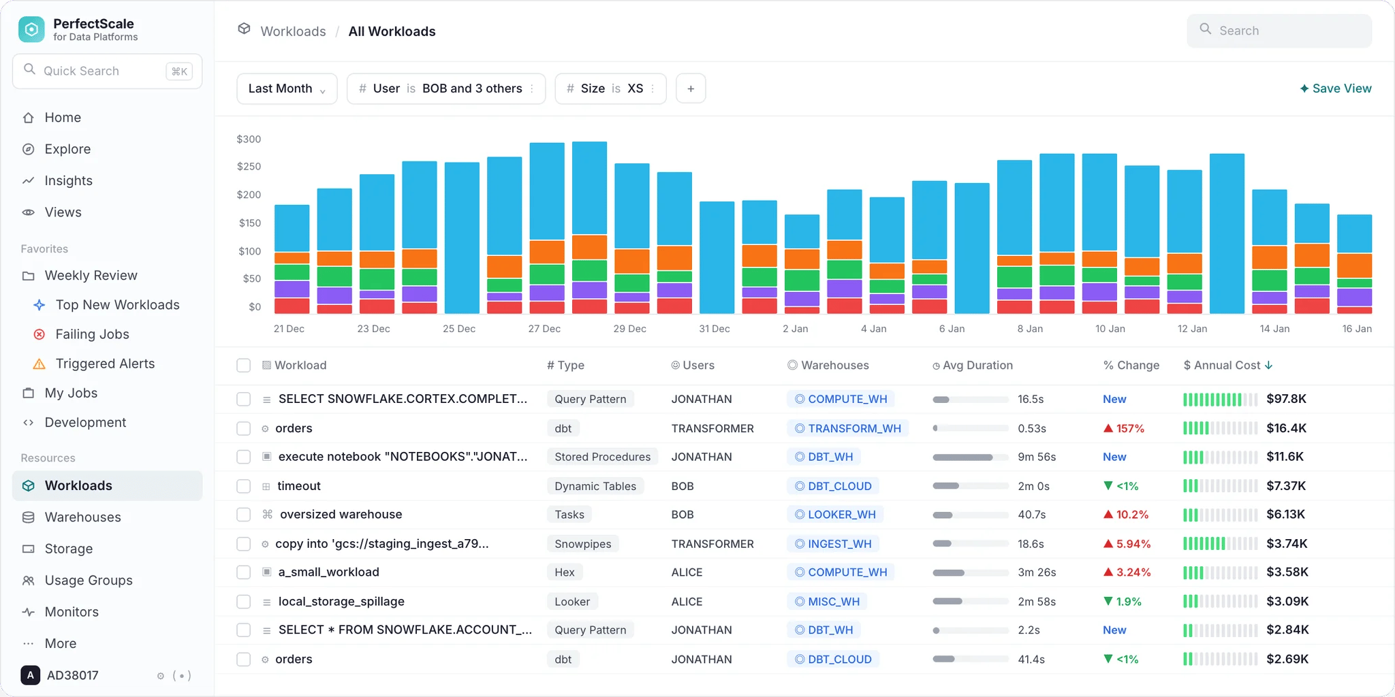
Task: Toggle the select-all checkbox in table header
Action: pos(243,366)
